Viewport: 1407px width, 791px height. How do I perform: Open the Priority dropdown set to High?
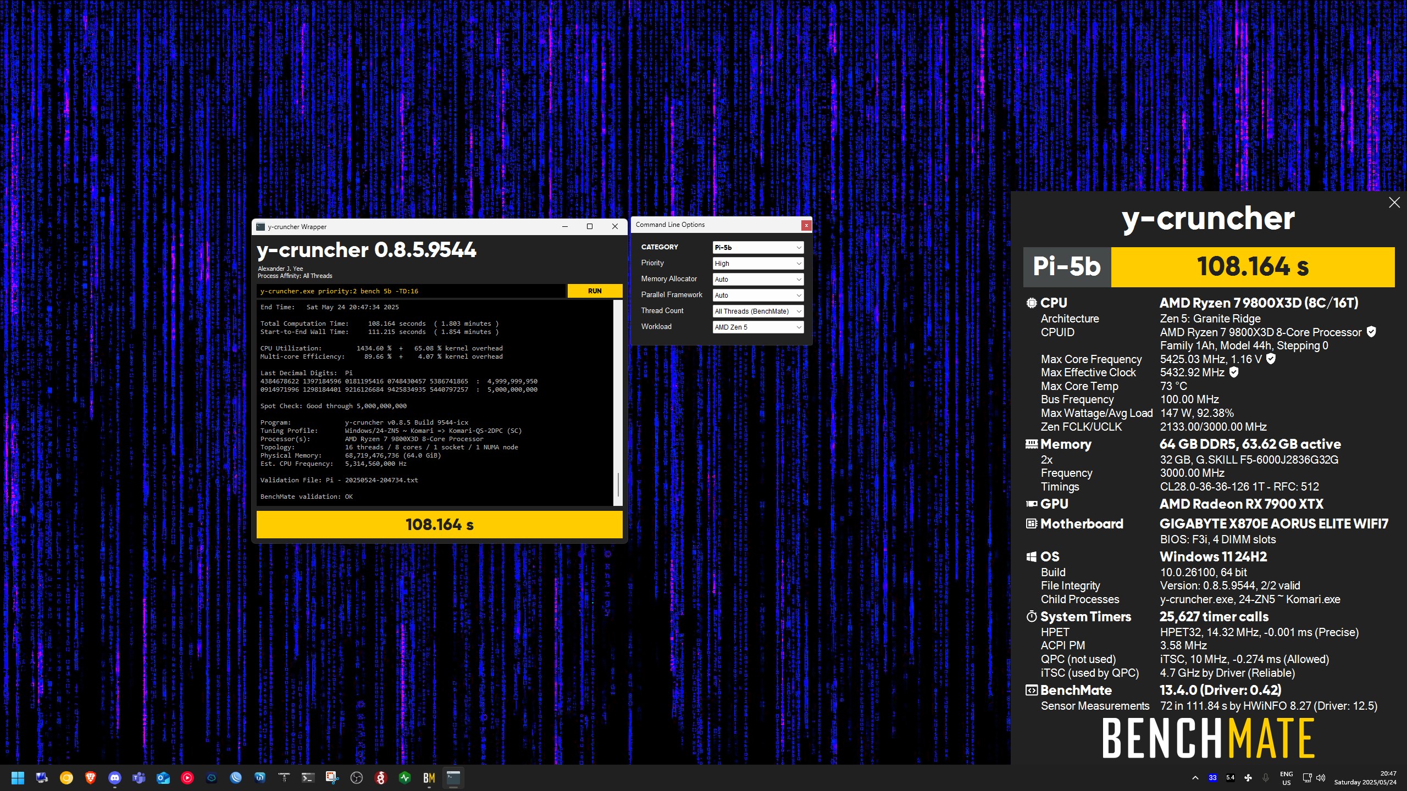tap(758, 264)
